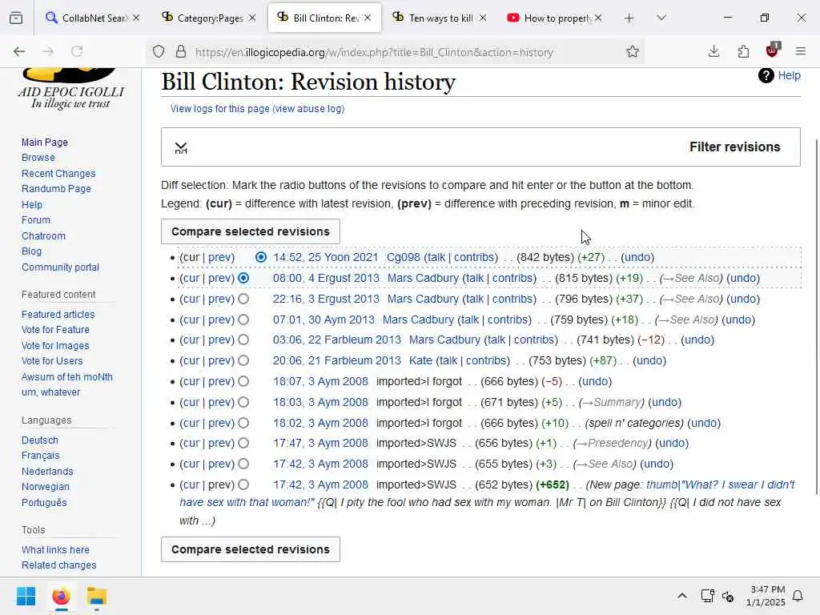Select the radio button for 14:52, 25 Yoon 2021
This screenshot has width=820, height=615.
pos(261,257)
